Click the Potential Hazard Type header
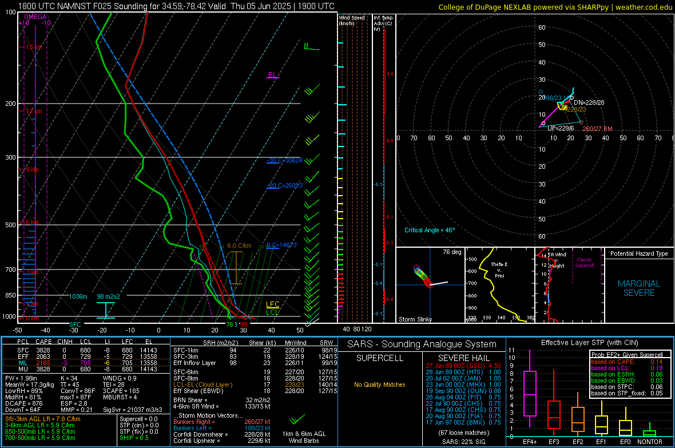This screenshot has width=675, height=448. (x=639, y=253)
